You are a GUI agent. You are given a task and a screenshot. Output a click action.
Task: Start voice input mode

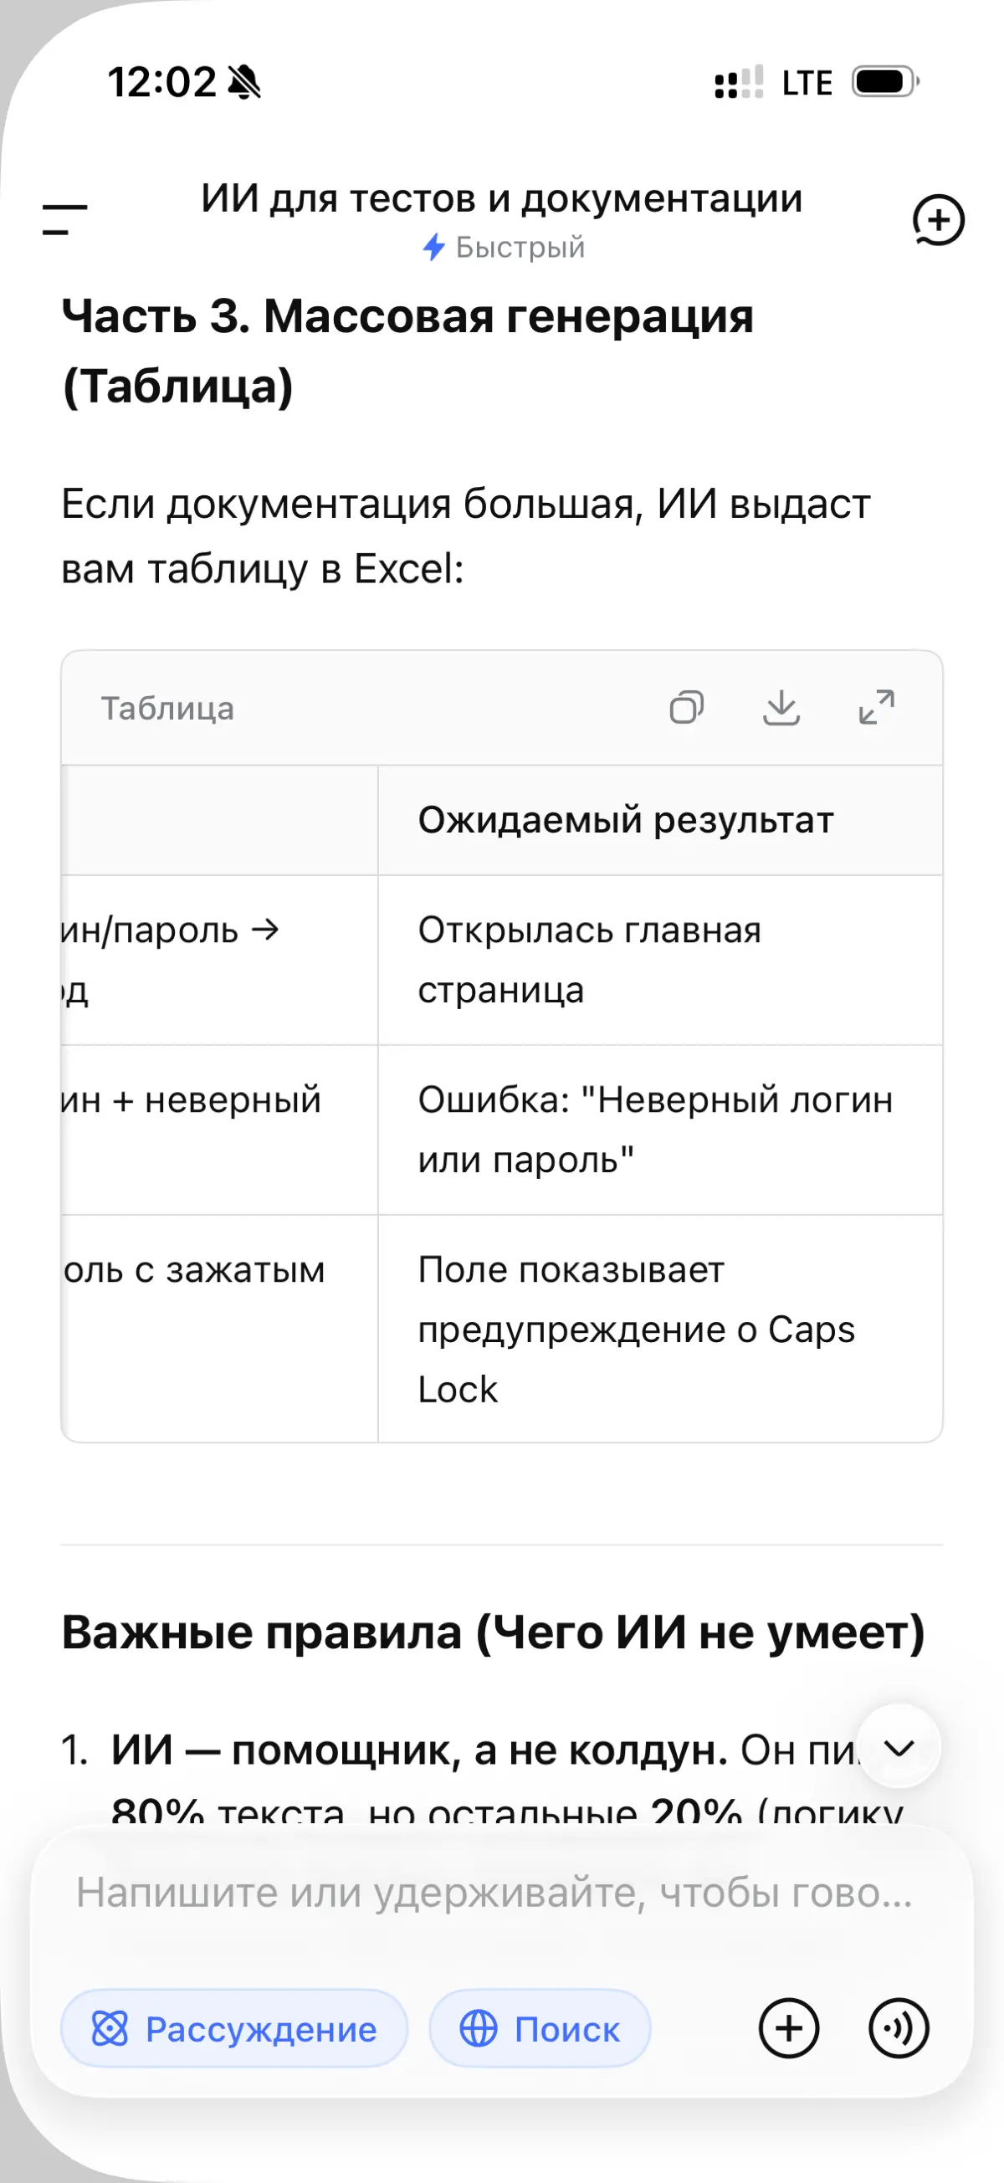899,2029
